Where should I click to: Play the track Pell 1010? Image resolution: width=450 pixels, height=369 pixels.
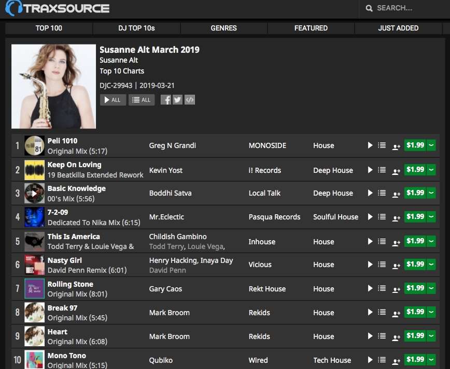(370, 145)
